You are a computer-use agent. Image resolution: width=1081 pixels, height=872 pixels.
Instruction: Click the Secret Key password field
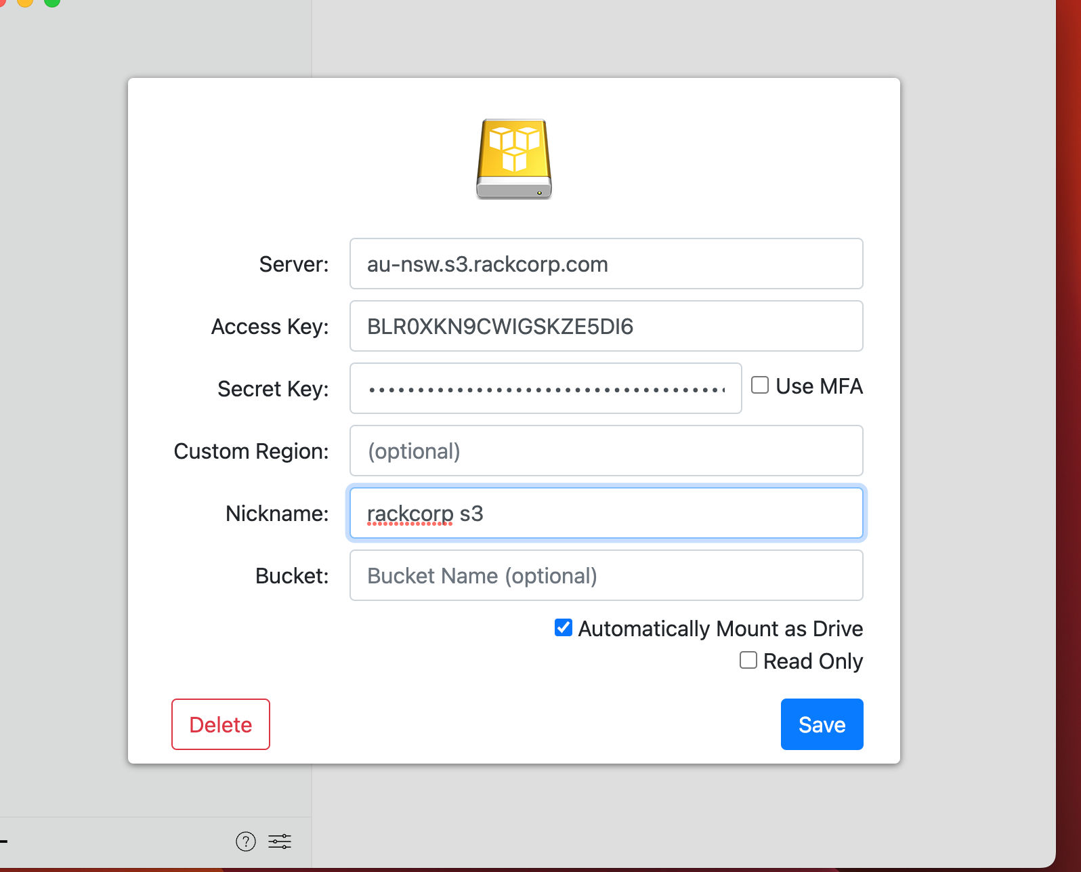(x=546, y=388)
